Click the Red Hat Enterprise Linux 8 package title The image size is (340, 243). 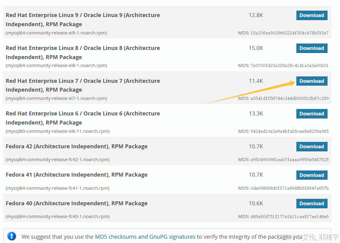[x=83, y=53]
